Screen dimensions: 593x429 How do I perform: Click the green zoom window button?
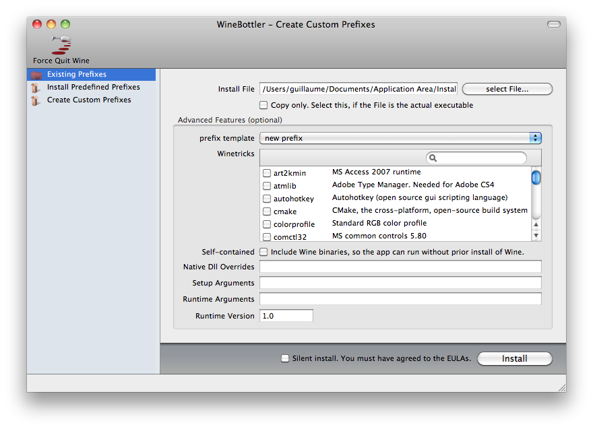pos(65,24)
